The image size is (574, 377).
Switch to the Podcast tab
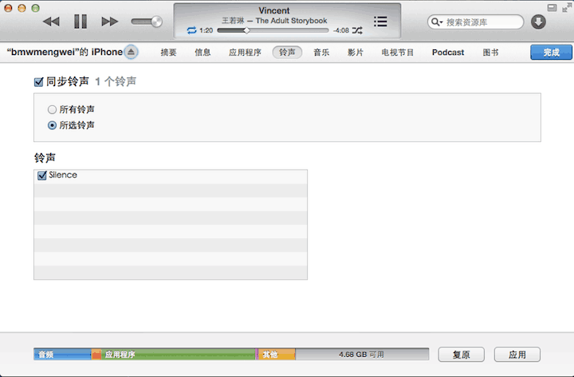pos(448,53)
